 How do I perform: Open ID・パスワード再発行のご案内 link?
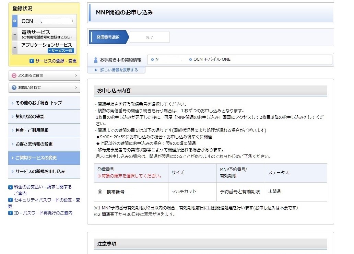click(x=43, y=213)
